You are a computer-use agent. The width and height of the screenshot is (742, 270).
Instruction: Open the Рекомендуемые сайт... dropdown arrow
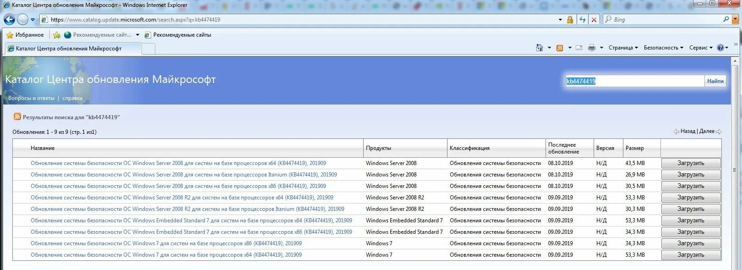click(137, 35)
